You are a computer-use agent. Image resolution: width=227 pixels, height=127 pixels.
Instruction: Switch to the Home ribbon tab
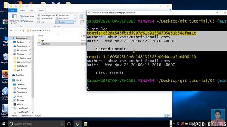click(22, 11)
